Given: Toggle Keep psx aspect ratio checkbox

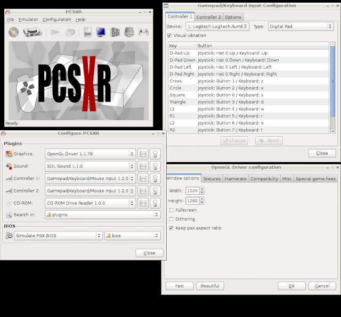Looking at the screenshot, I should coord(172,228).
